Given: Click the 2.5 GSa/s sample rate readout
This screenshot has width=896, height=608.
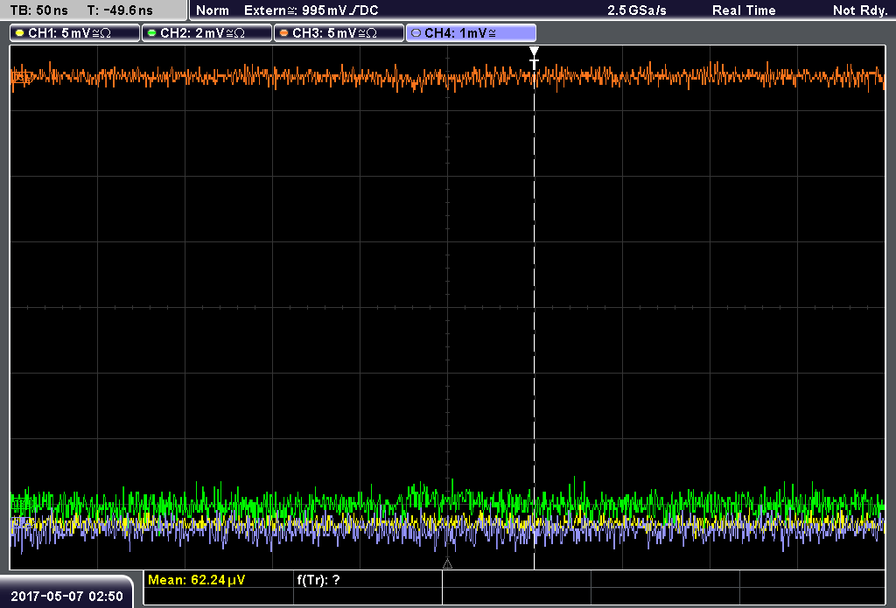Looking at the screenshot, I should pyautogui.click(x=637, y=10).
